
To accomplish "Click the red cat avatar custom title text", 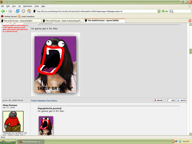I will (x=15, y=29).
